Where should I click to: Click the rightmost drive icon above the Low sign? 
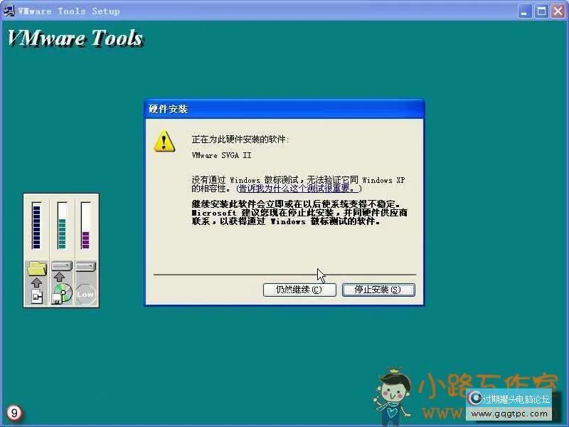(86, 266)
